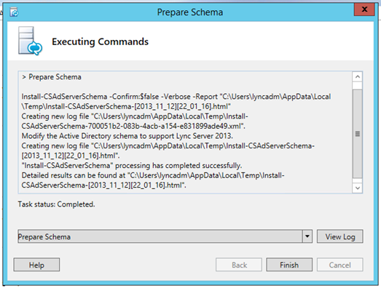Click the Detailed results path line
Image resolution: width=381 pixels, height=288 pixels.
[x=153, y=180]
